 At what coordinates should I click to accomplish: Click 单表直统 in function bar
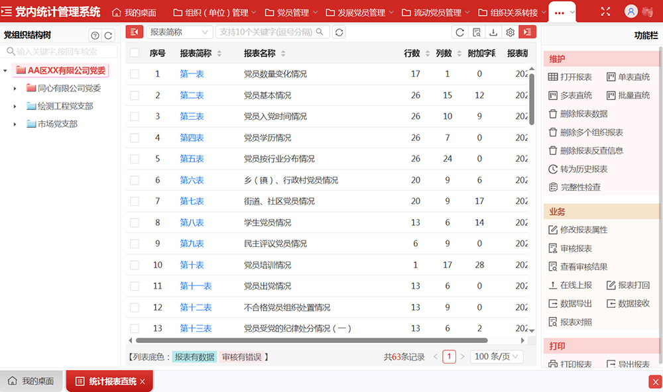point(628,77)
